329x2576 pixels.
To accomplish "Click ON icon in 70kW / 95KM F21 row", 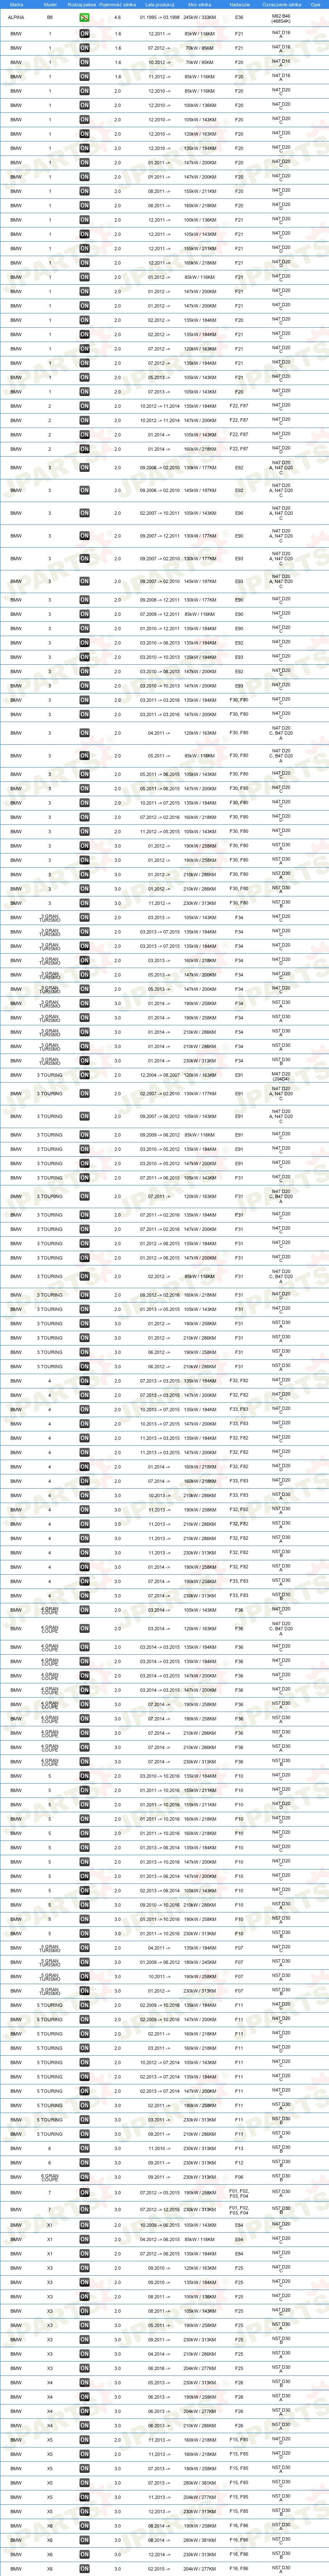I will click(x=84, y=48).
